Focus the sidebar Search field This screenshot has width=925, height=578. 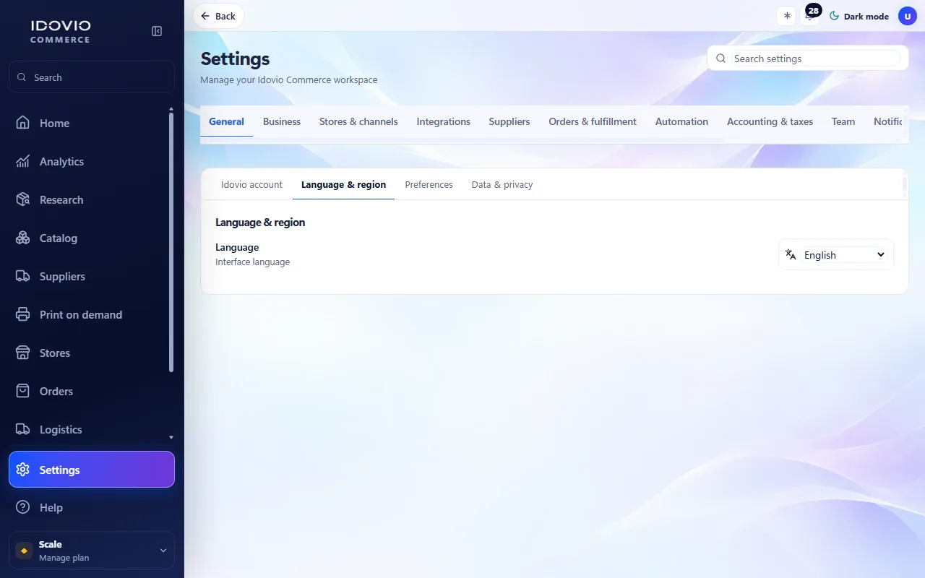point(92,77)
